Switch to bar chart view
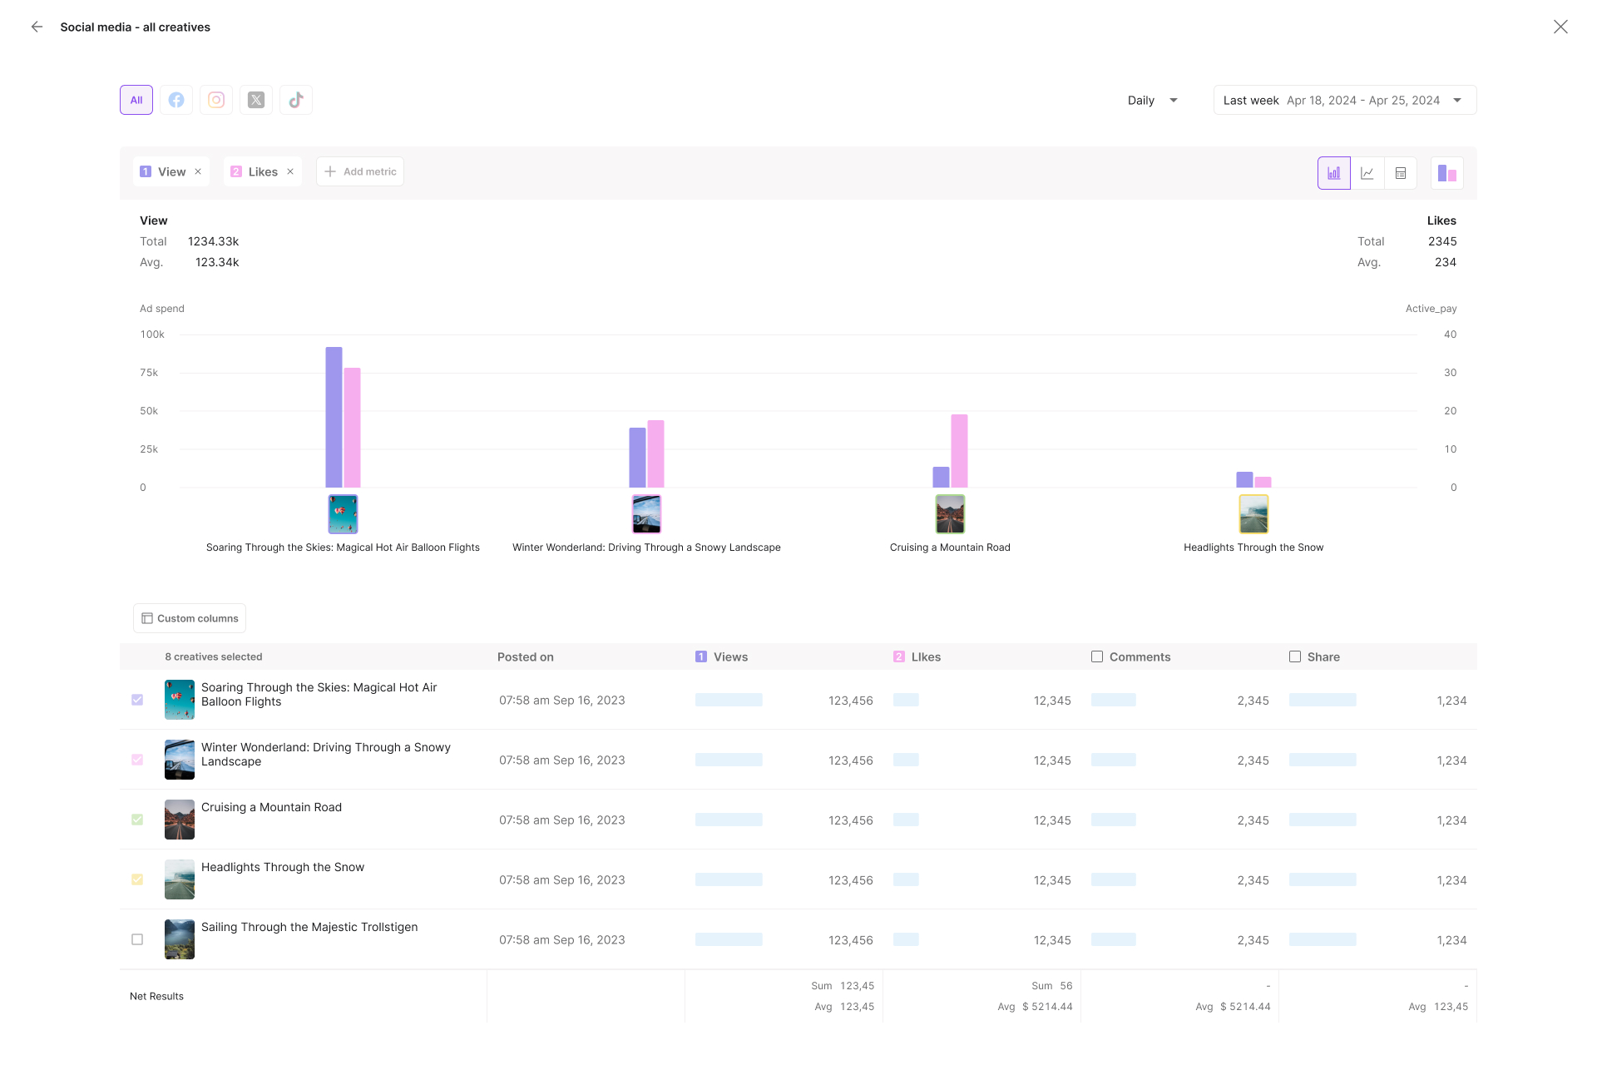The image size is (1597, 1065). [x=1333, y=173]
